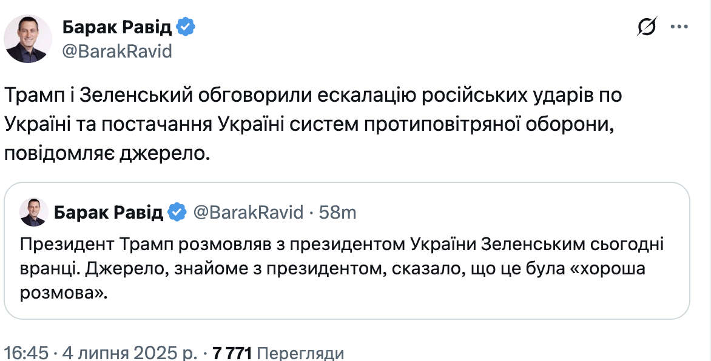Open Grok actions slashed-circle icon
This screenshot has width=711, height=361.
(x=647, y=27)
